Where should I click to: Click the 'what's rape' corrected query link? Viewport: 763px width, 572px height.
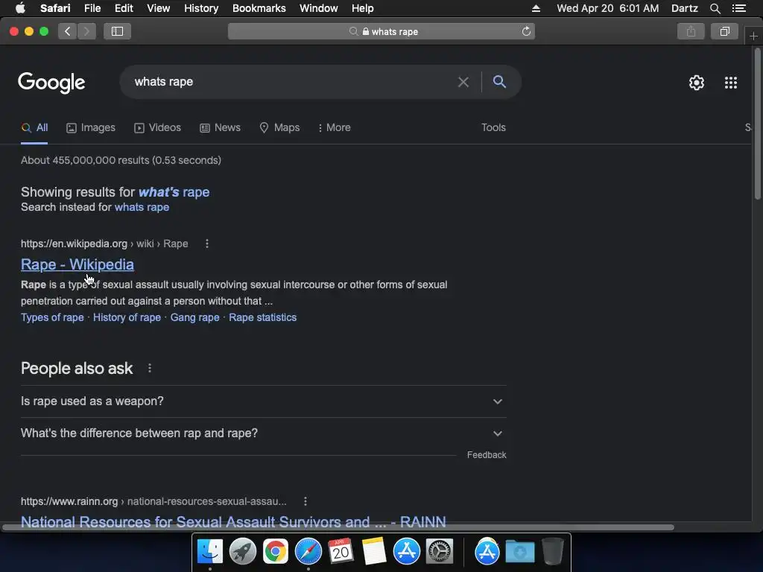click(174, 192)
